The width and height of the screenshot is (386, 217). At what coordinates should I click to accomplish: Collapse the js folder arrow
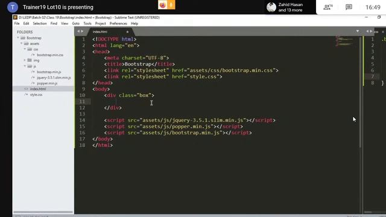[x=25, y=66]
